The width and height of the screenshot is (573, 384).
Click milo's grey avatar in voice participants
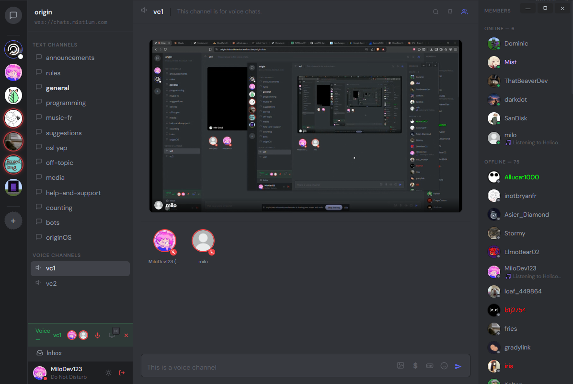pos(203,241)
